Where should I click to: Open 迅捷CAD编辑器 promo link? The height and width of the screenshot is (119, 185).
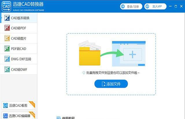pos(18,116)
